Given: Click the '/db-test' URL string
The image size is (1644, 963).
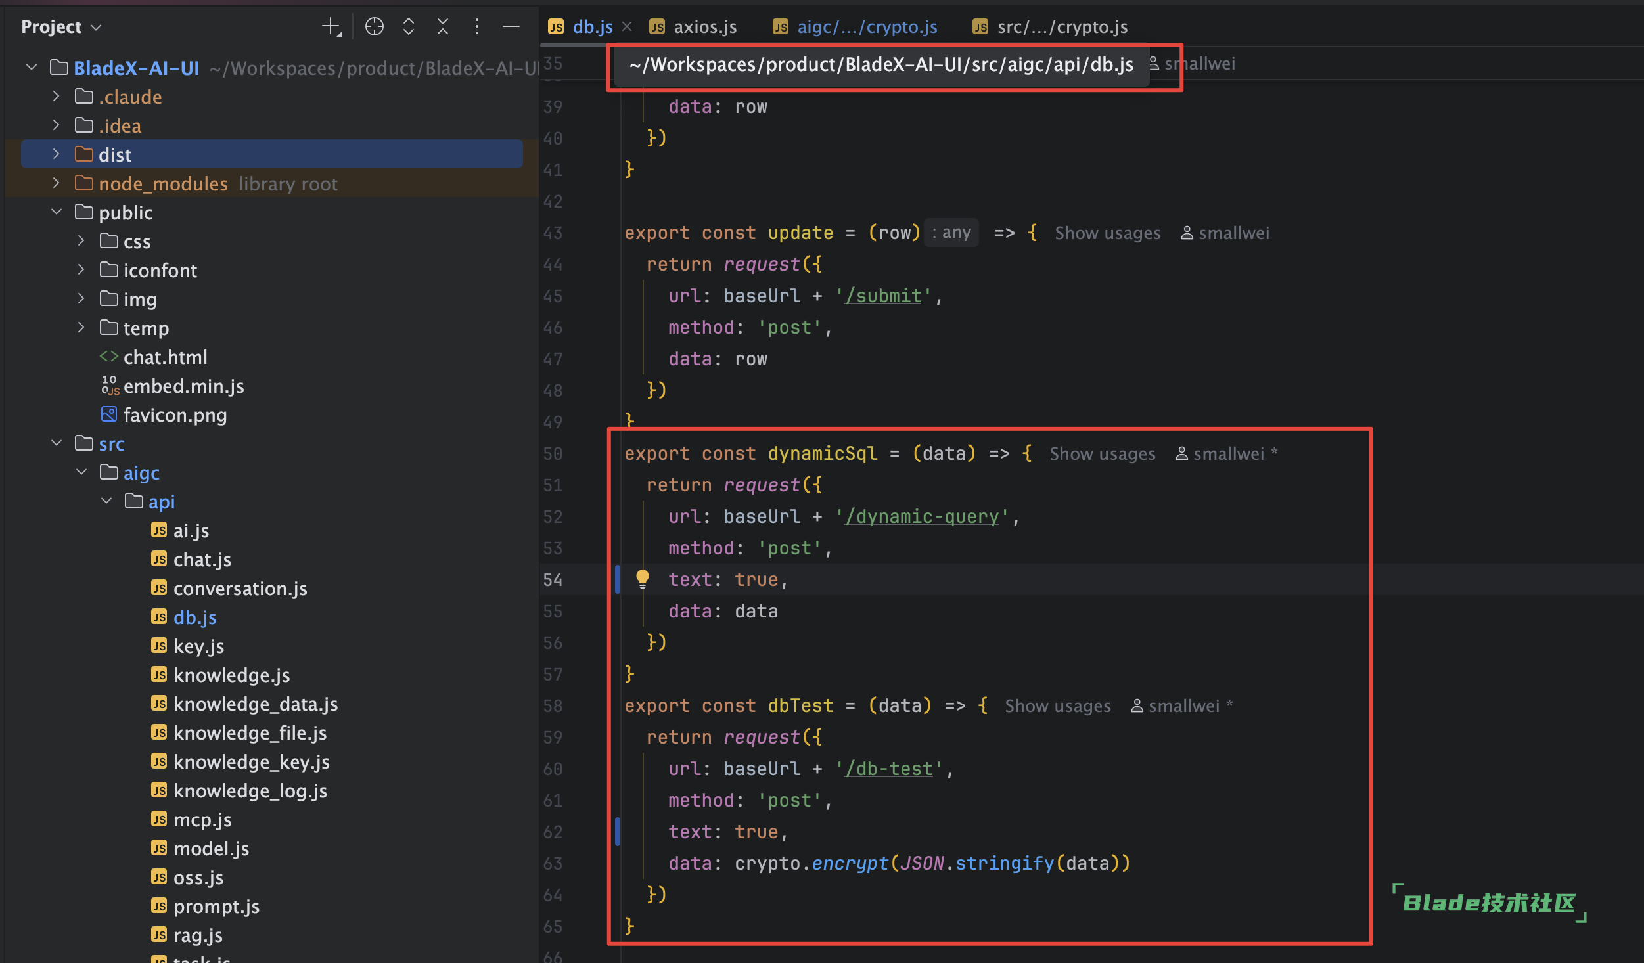Looking at the screenshot, I should point(888,769).
